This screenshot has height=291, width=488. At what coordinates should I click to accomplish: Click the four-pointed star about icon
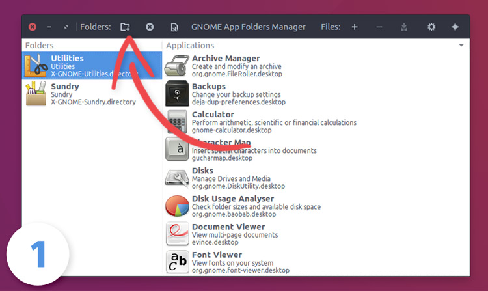455,27
